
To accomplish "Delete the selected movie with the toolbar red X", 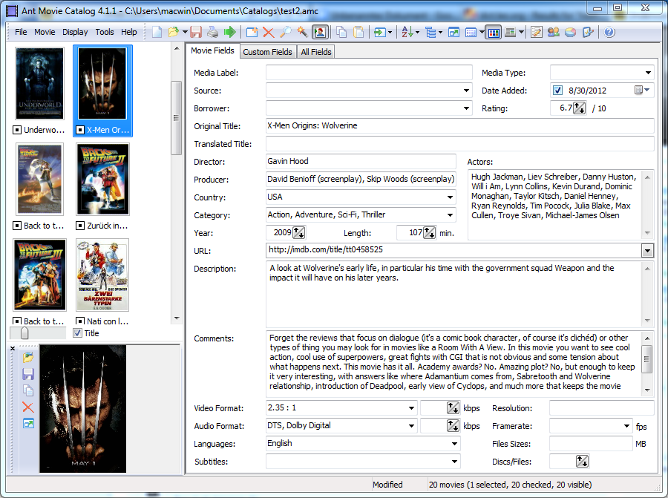I will (x=268, y=33).
